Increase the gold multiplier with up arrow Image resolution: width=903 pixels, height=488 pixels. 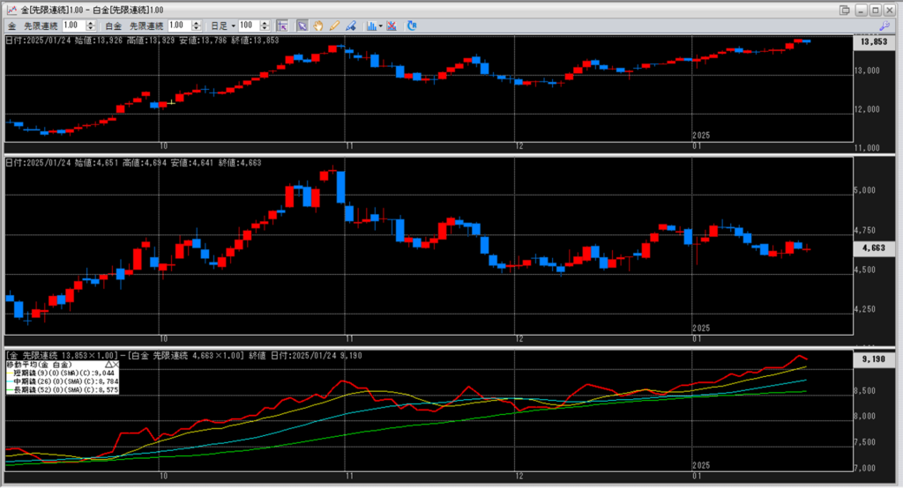click(91, 23)
